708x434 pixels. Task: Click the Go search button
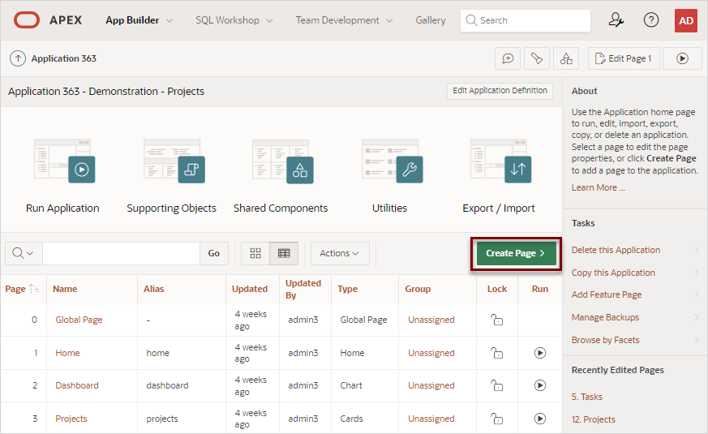click(214, 253)
